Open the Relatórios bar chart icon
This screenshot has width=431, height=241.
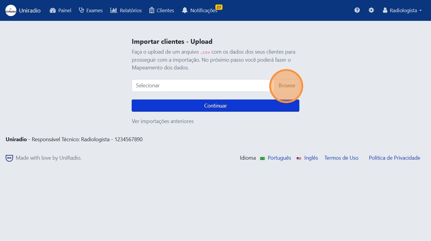(113, 10)
